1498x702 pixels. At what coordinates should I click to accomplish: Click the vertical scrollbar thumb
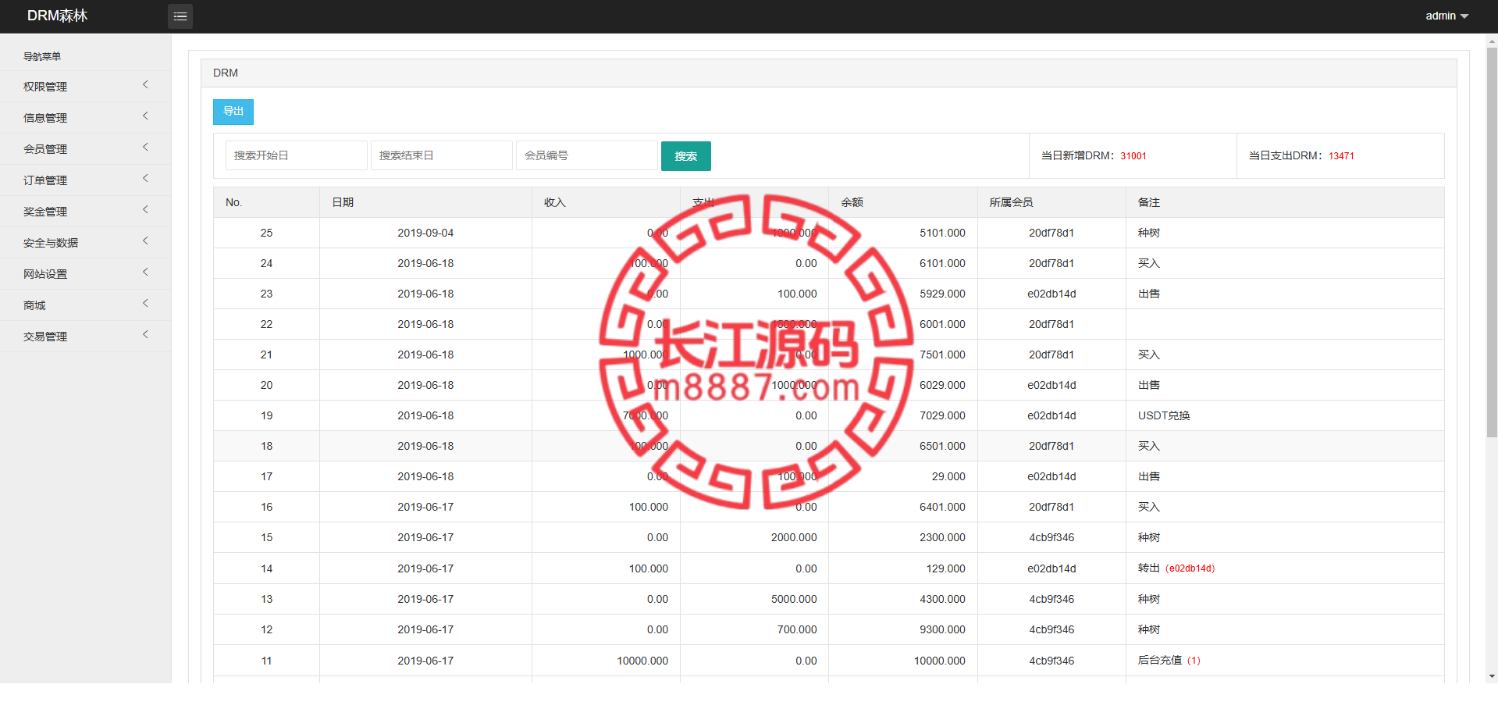(1492, 242)
